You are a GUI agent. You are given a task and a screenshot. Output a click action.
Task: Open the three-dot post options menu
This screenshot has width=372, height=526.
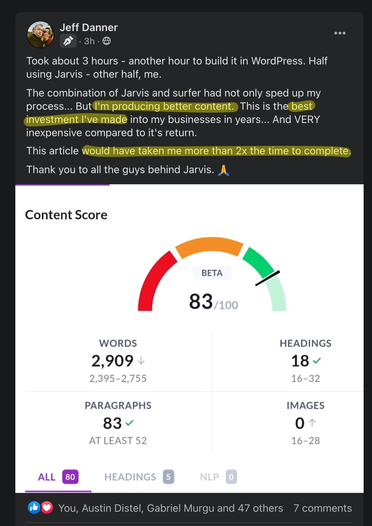(x=340, y=33)
